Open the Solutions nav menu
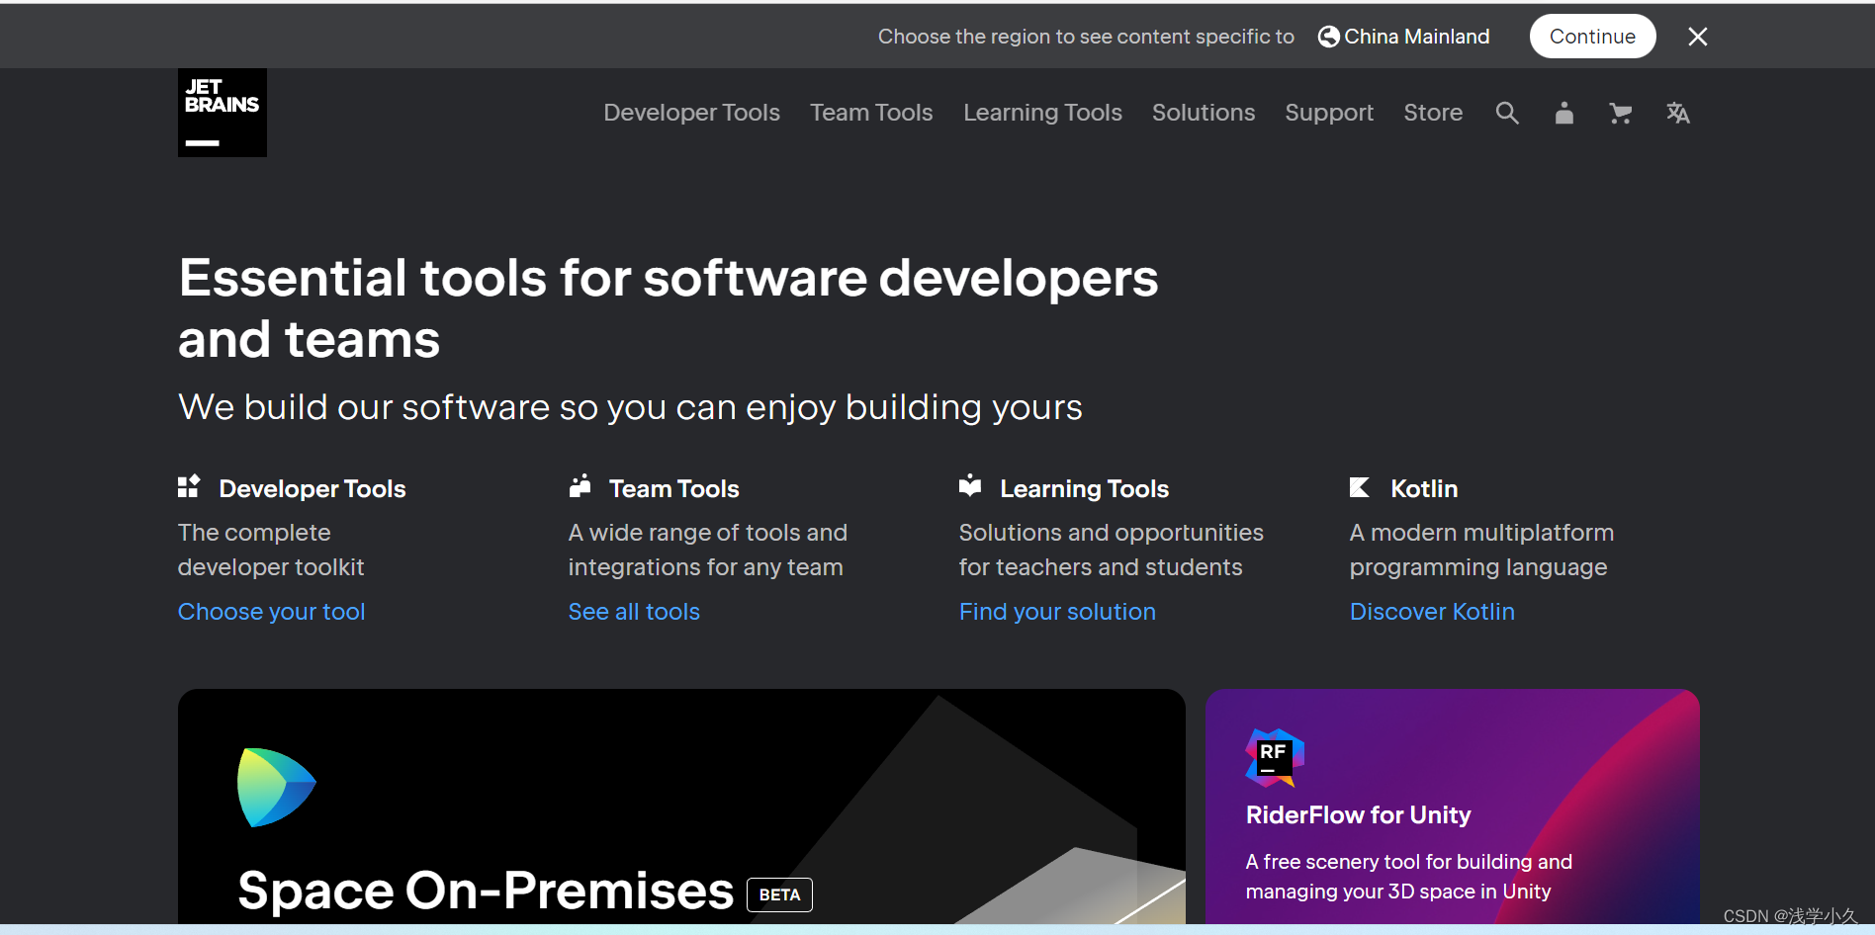This screenshot has width=1875, height=935. (x=1204, y=113)
